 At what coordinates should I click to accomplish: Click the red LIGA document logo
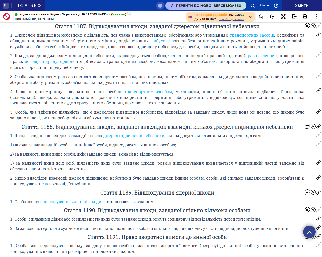pyautogui.click(x=7, y=17)
